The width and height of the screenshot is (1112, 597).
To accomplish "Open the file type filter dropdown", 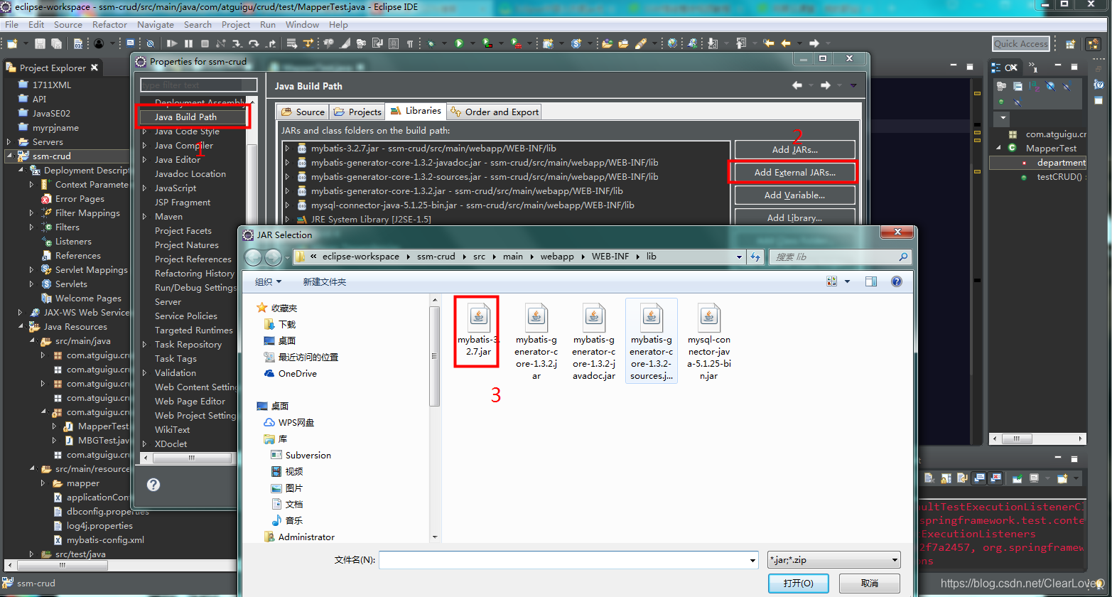I will (x=834, y=560).
